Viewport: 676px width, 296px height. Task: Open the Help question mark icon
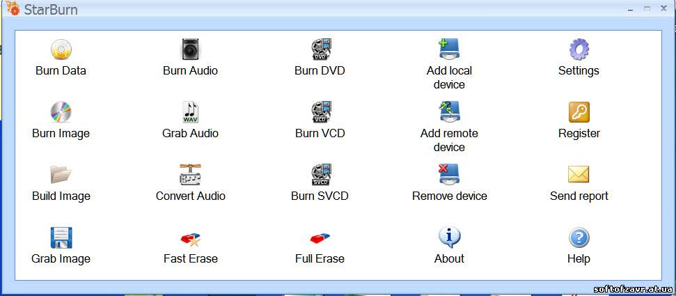tap(579, 237)
